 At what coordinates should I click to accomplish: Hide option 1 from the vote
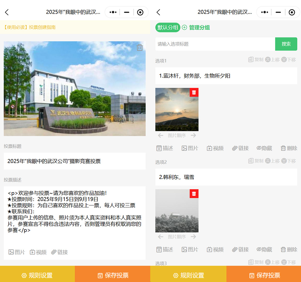264,148
